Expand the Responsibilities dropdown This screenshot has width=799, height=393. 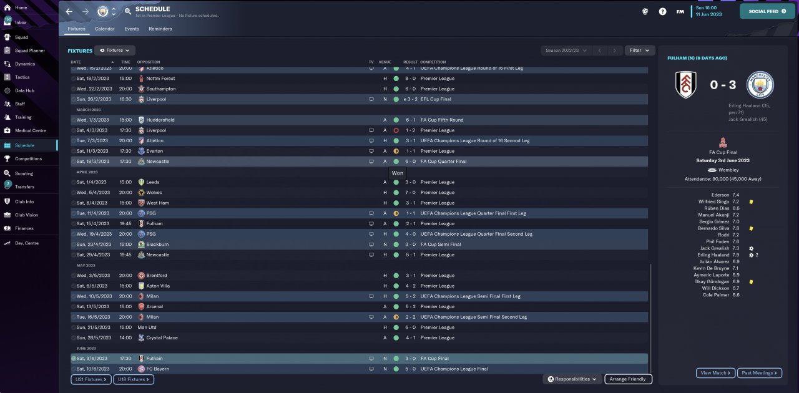(x=572, y=379)
